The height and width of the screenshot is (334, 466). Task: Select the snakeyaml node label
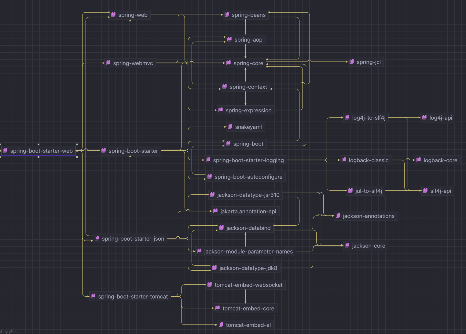coord(248,127)
